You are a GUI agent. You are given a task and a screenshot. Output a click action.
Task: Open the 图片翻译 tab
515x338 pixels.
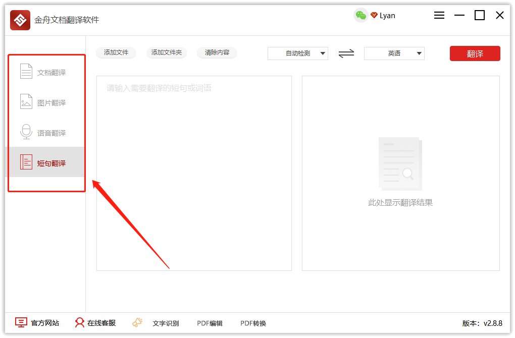point(46,102)
